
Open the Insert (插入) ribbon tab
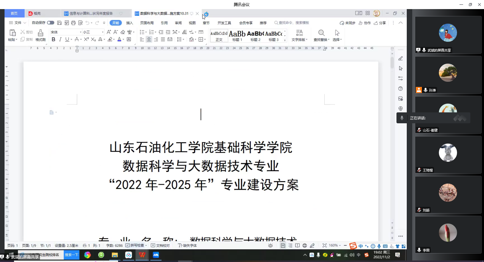(130, 23)
